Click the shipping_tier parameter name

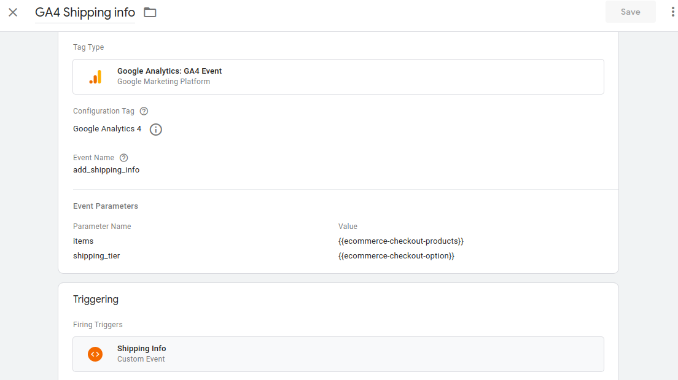(x=96, y=256)
